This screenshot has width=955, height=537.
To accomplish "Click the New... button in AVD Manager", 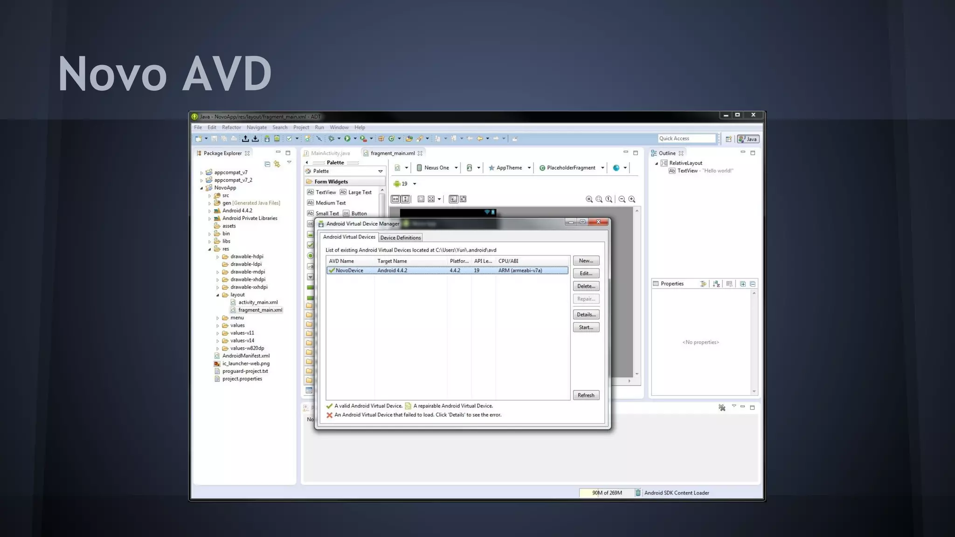I will (x=586, y=261).
